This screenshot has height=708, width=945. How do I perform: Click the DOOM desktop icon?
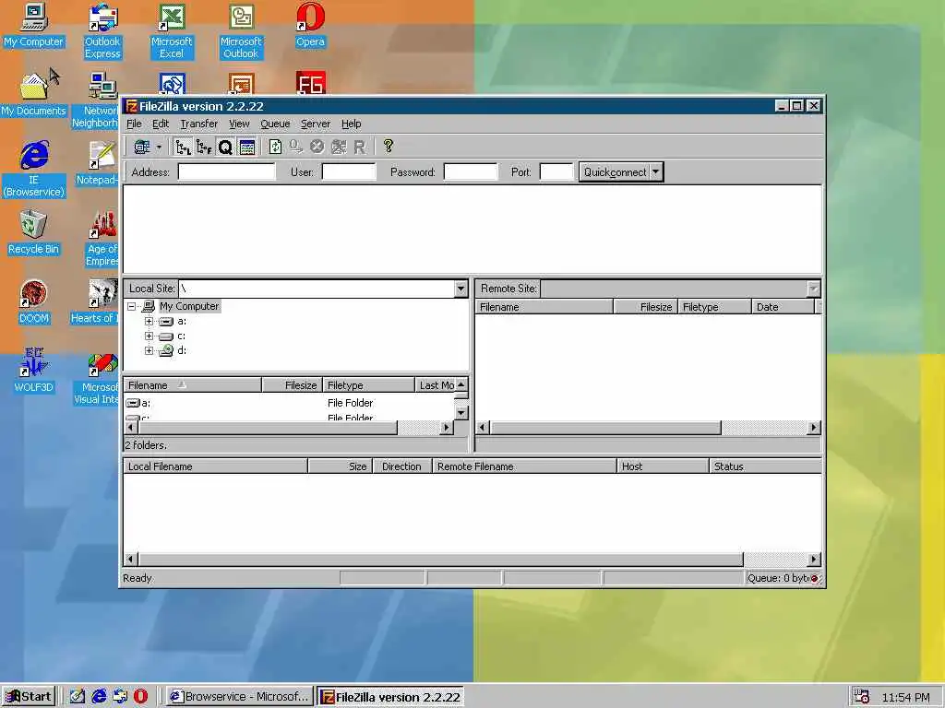pos(34,301)
